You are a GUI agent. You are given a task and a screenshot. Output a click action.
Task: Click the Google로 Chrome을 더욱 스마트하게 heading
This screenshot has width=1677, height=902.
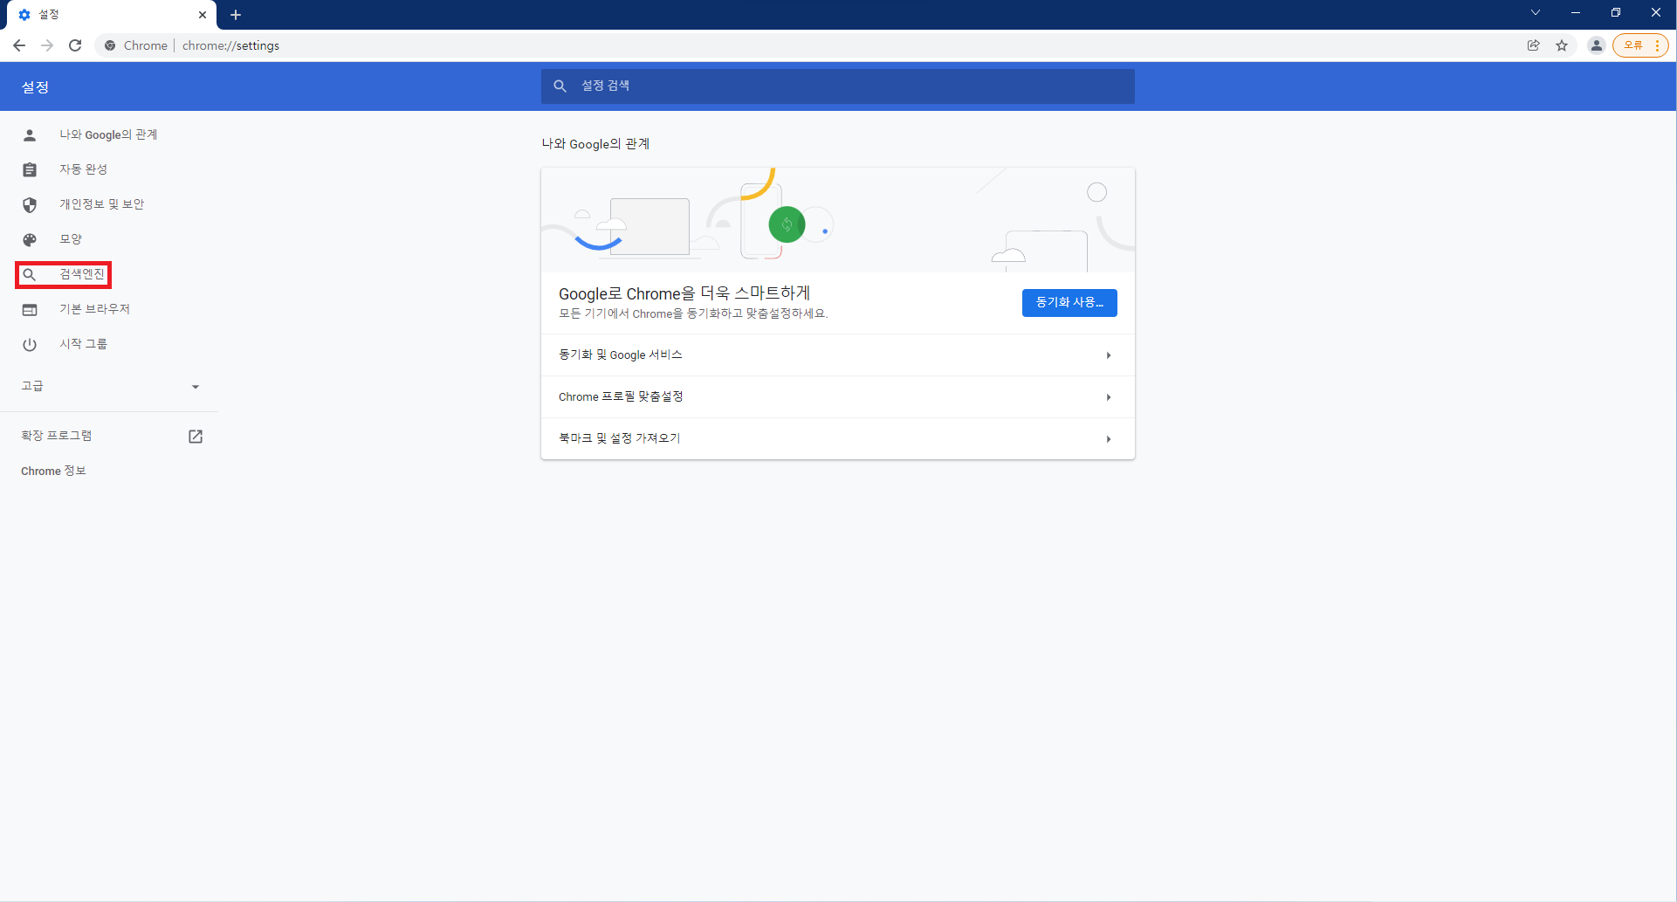coord(684,293)
